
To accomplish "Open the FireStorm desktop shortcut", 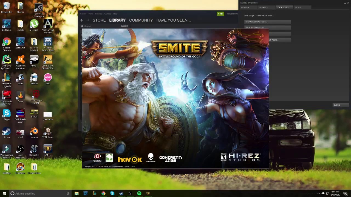I will [x=20, y=169].
